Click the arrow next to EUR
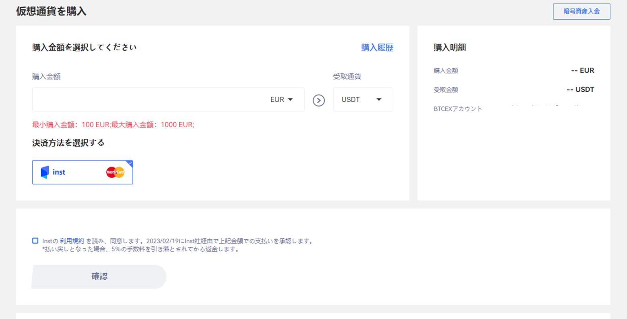This screenshot has height=319, width=627. tap(291, 99)
